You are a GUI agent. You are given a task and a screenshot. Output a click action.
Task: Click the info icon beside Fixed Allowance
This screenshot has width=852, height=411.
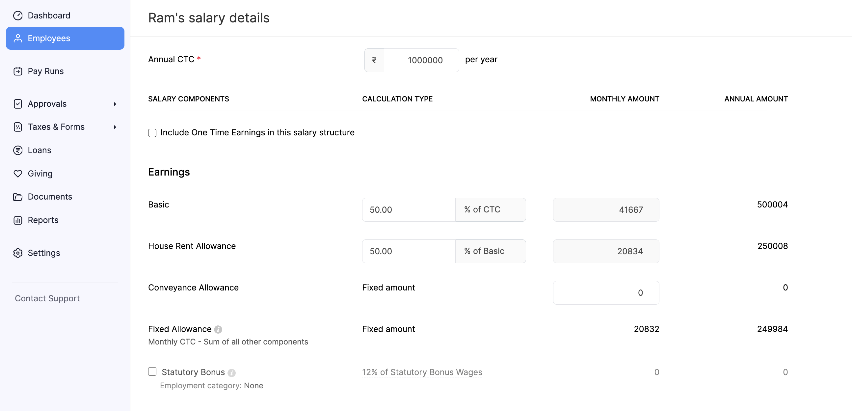219,329
